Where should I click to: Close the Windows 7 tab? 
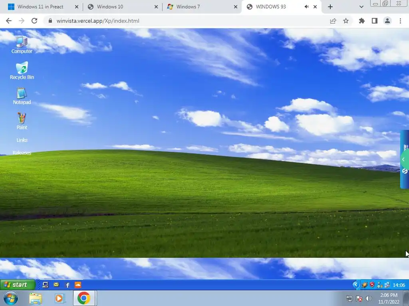point(236,7)
